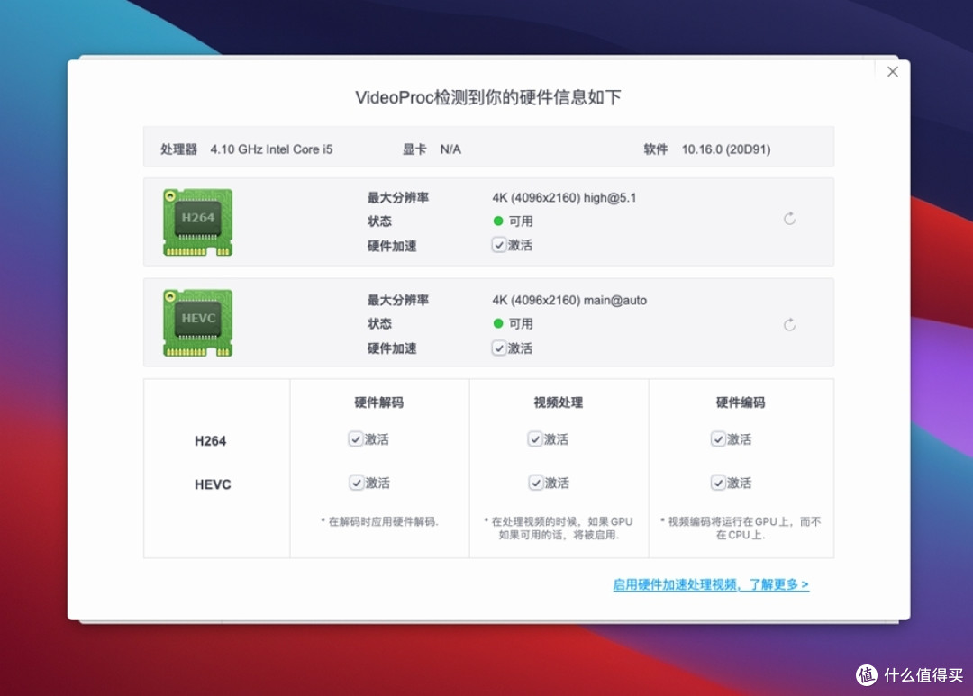The height and width of the screenshot is (696, 973).
Task: Click the 显卡 N/A value
Action: [x=450, y=149]
